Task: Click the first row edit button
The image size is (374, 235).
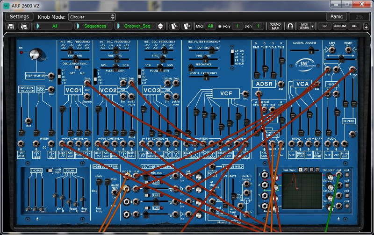Action: [x=347, y=175]
